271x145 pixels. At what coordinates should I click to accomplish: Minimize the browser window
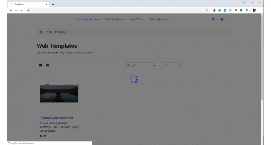pos(244,3)
